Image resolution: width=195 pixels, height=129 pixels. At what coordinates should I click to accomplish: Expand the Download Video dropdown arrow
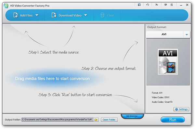86,15
